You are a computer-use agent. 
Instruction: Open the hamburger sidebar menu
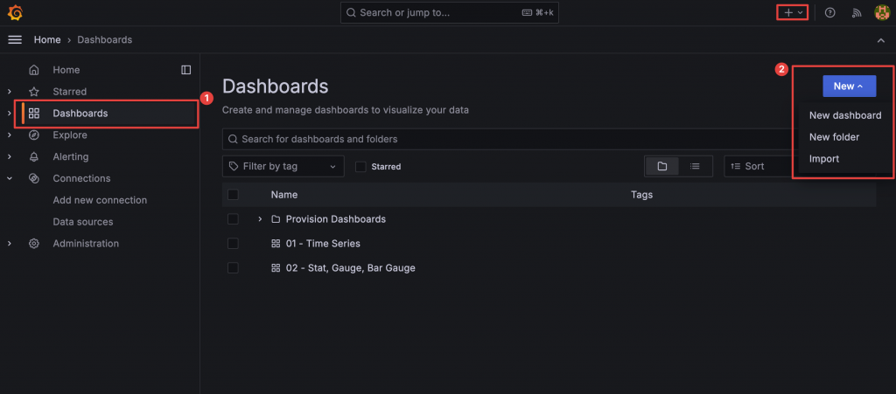pyautogui.click(x=15, y=39)
